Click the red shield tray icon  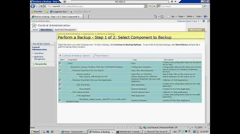point(197,132)
